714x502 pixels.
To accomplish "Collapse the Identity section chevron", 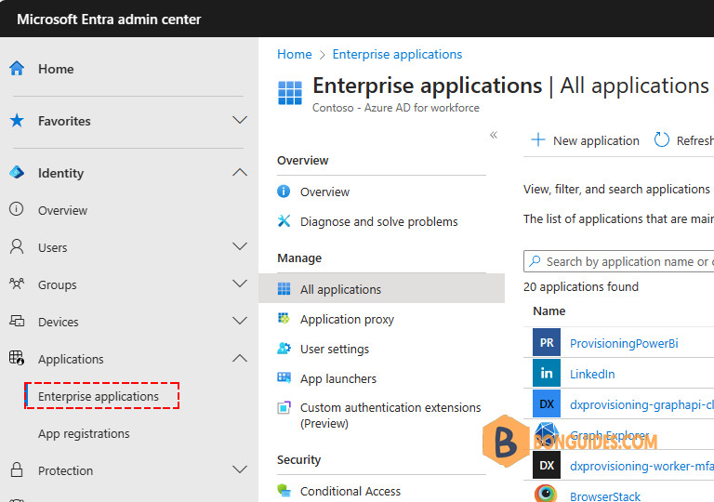I will click(x=240, y=172).
